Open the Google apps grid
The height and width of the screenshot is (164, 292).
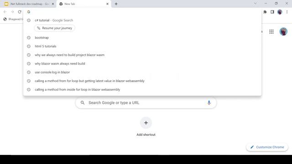271,31
